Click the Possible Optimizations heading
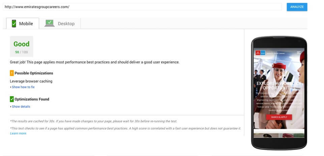Screen dimensions: 324x156 (x=34, y=73)
